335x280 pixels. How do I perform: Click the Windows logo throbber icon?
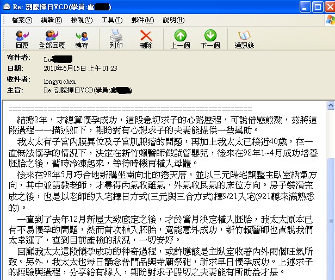[x=330, y=21]
